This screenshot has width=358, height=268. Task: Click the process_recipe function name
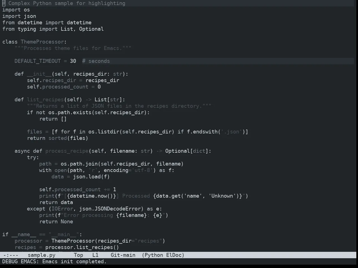[x=67, y=151]
